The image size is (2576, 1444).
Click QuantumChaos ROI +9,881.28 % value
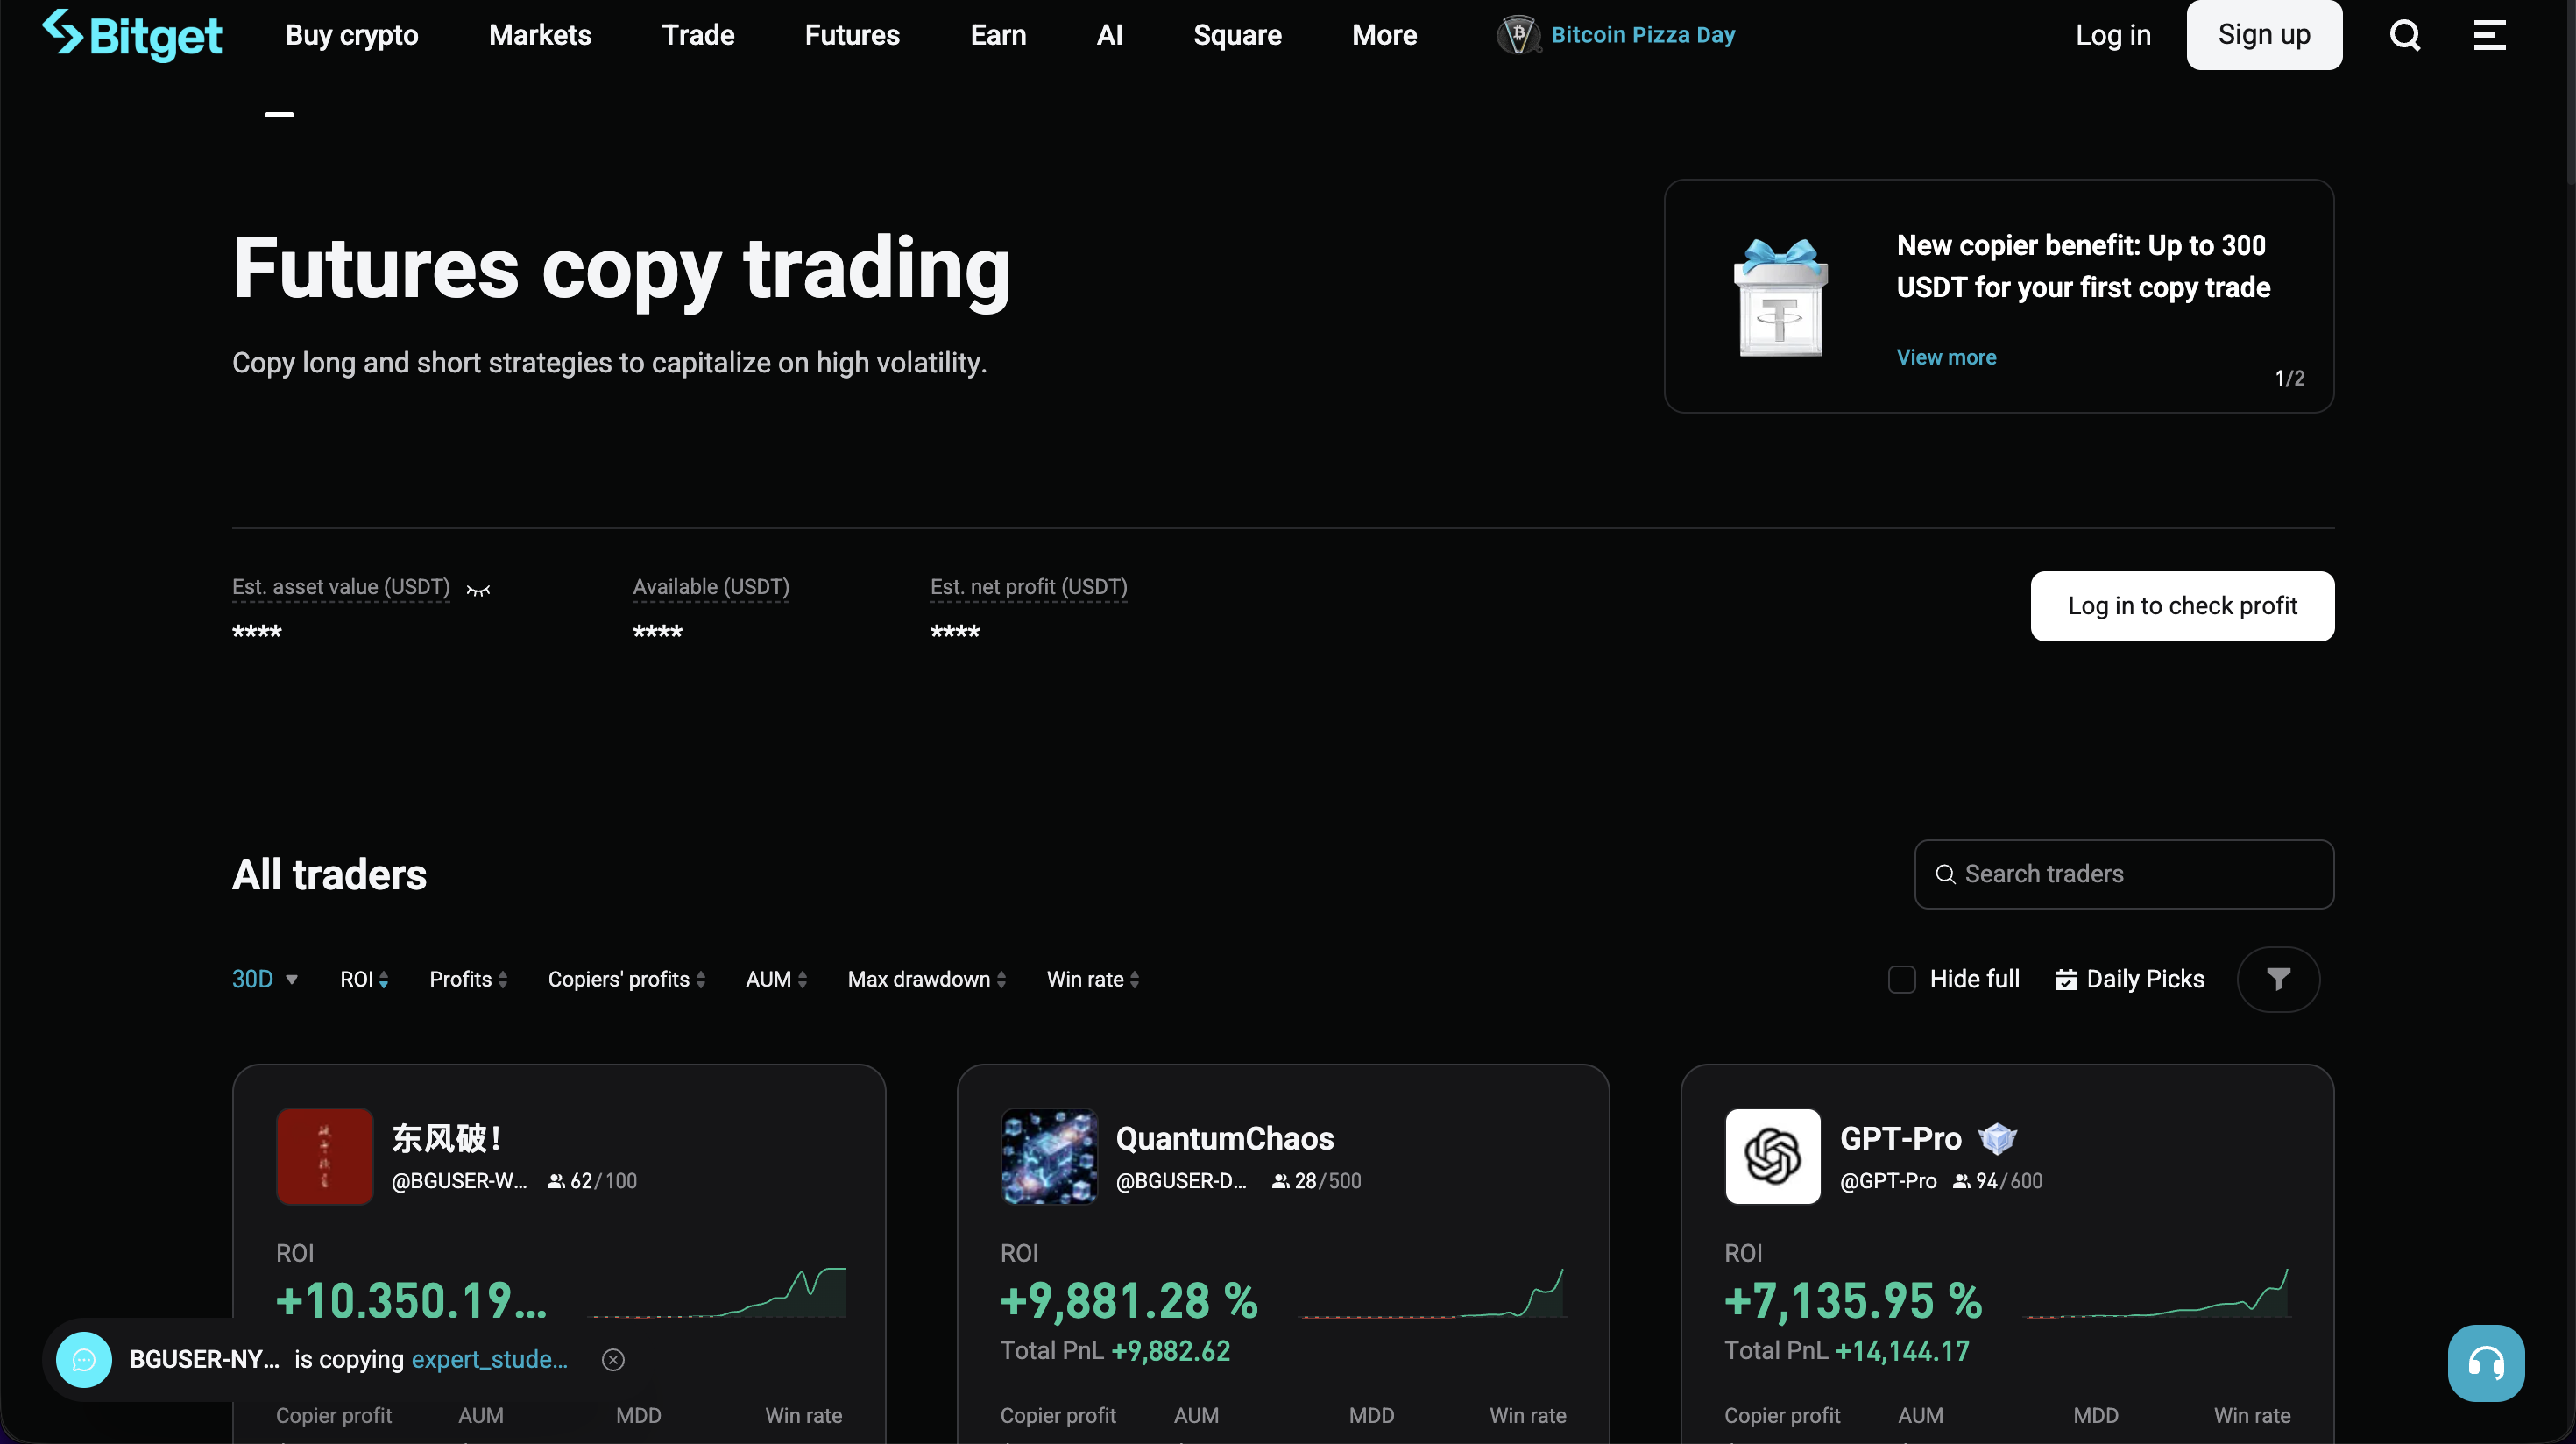[x=1129, y=1301]
